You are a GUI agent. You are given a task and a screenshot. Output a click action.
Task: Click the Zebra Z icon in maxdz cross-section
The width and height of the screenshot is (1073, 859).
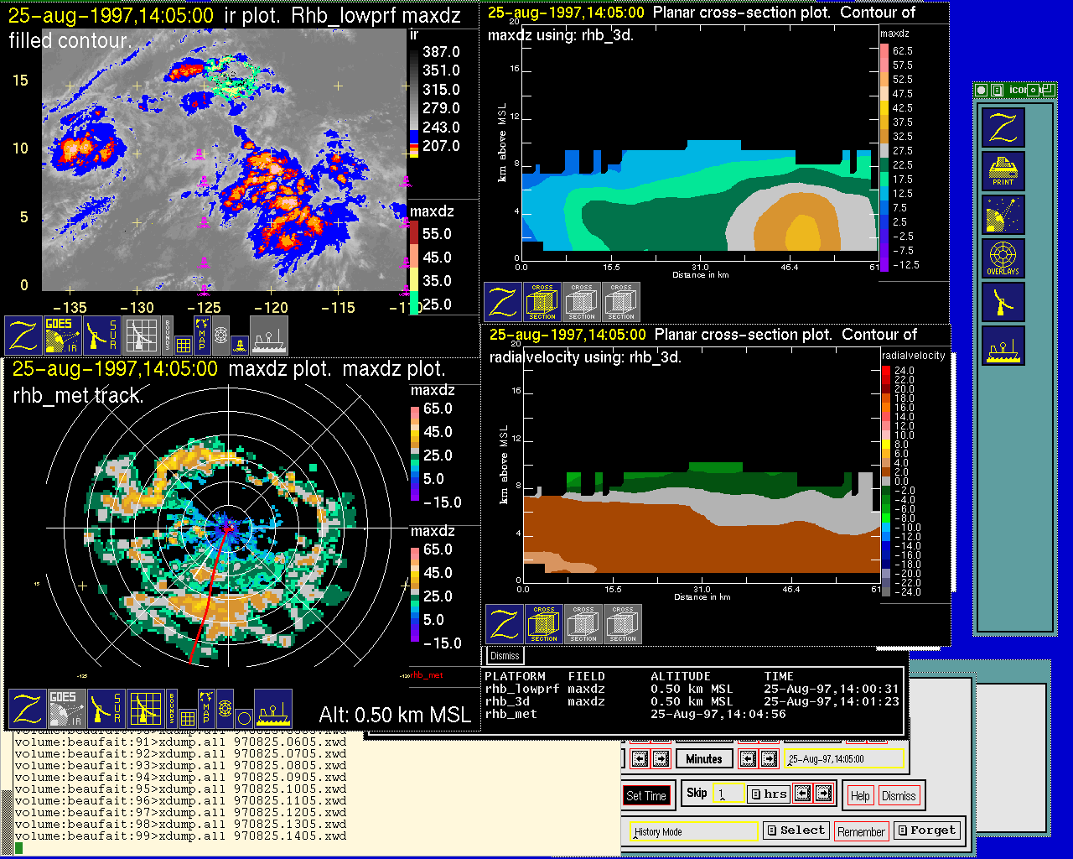pyautogui.click(x=503, y=303)
